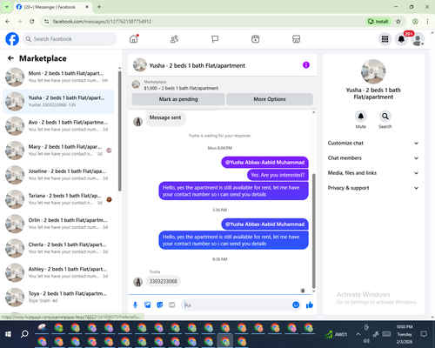Open the Mary conversation
Image resolution: width=435 pixels, height=348 pixels.
pyautogui.click(x=58, y=151)
